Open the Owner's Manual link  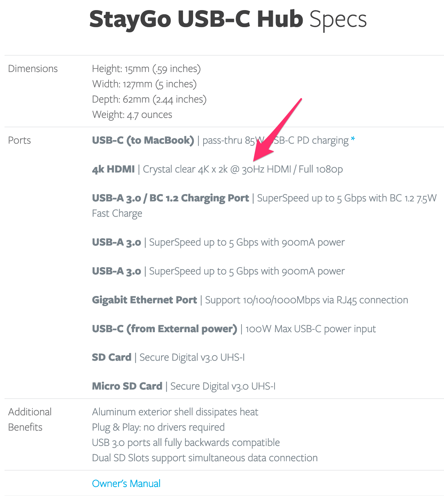click(x=126, y=483)
